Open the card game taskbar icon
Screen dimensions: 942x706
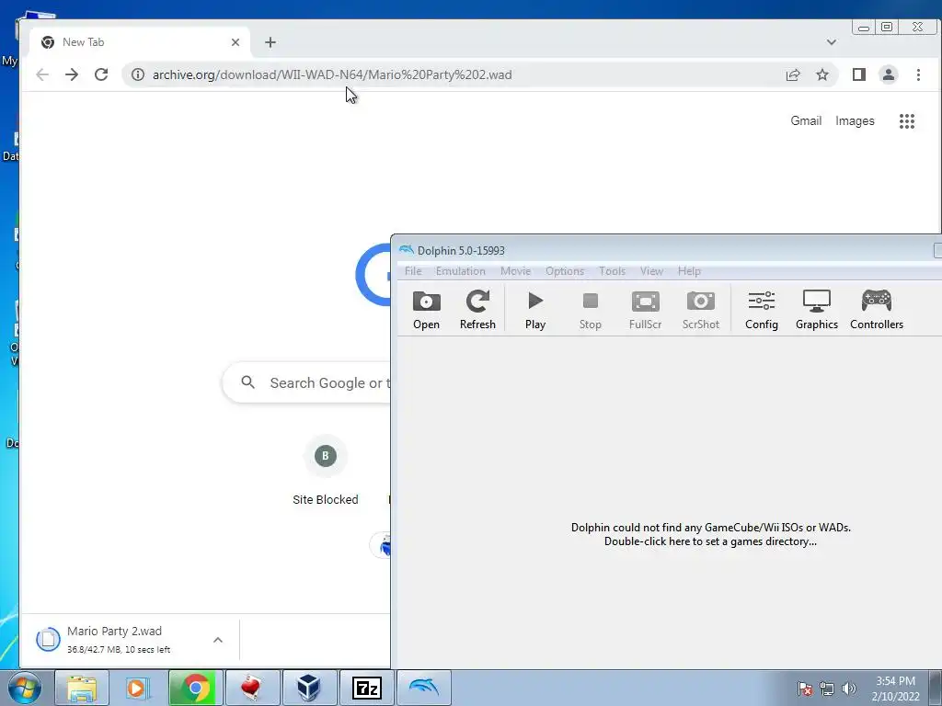click(x=252, y=688)
